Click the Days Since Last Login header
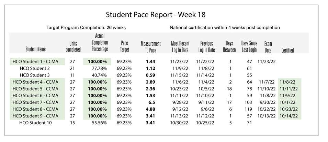 (249, 46)
